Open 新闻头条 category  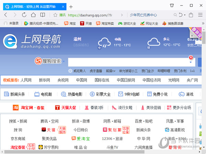point(14,94)
